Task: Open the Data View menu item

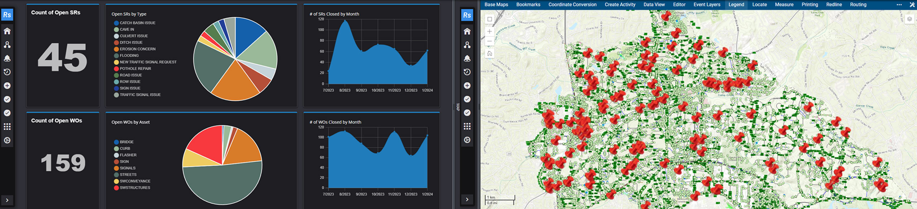Action: (x=654, y=5)
